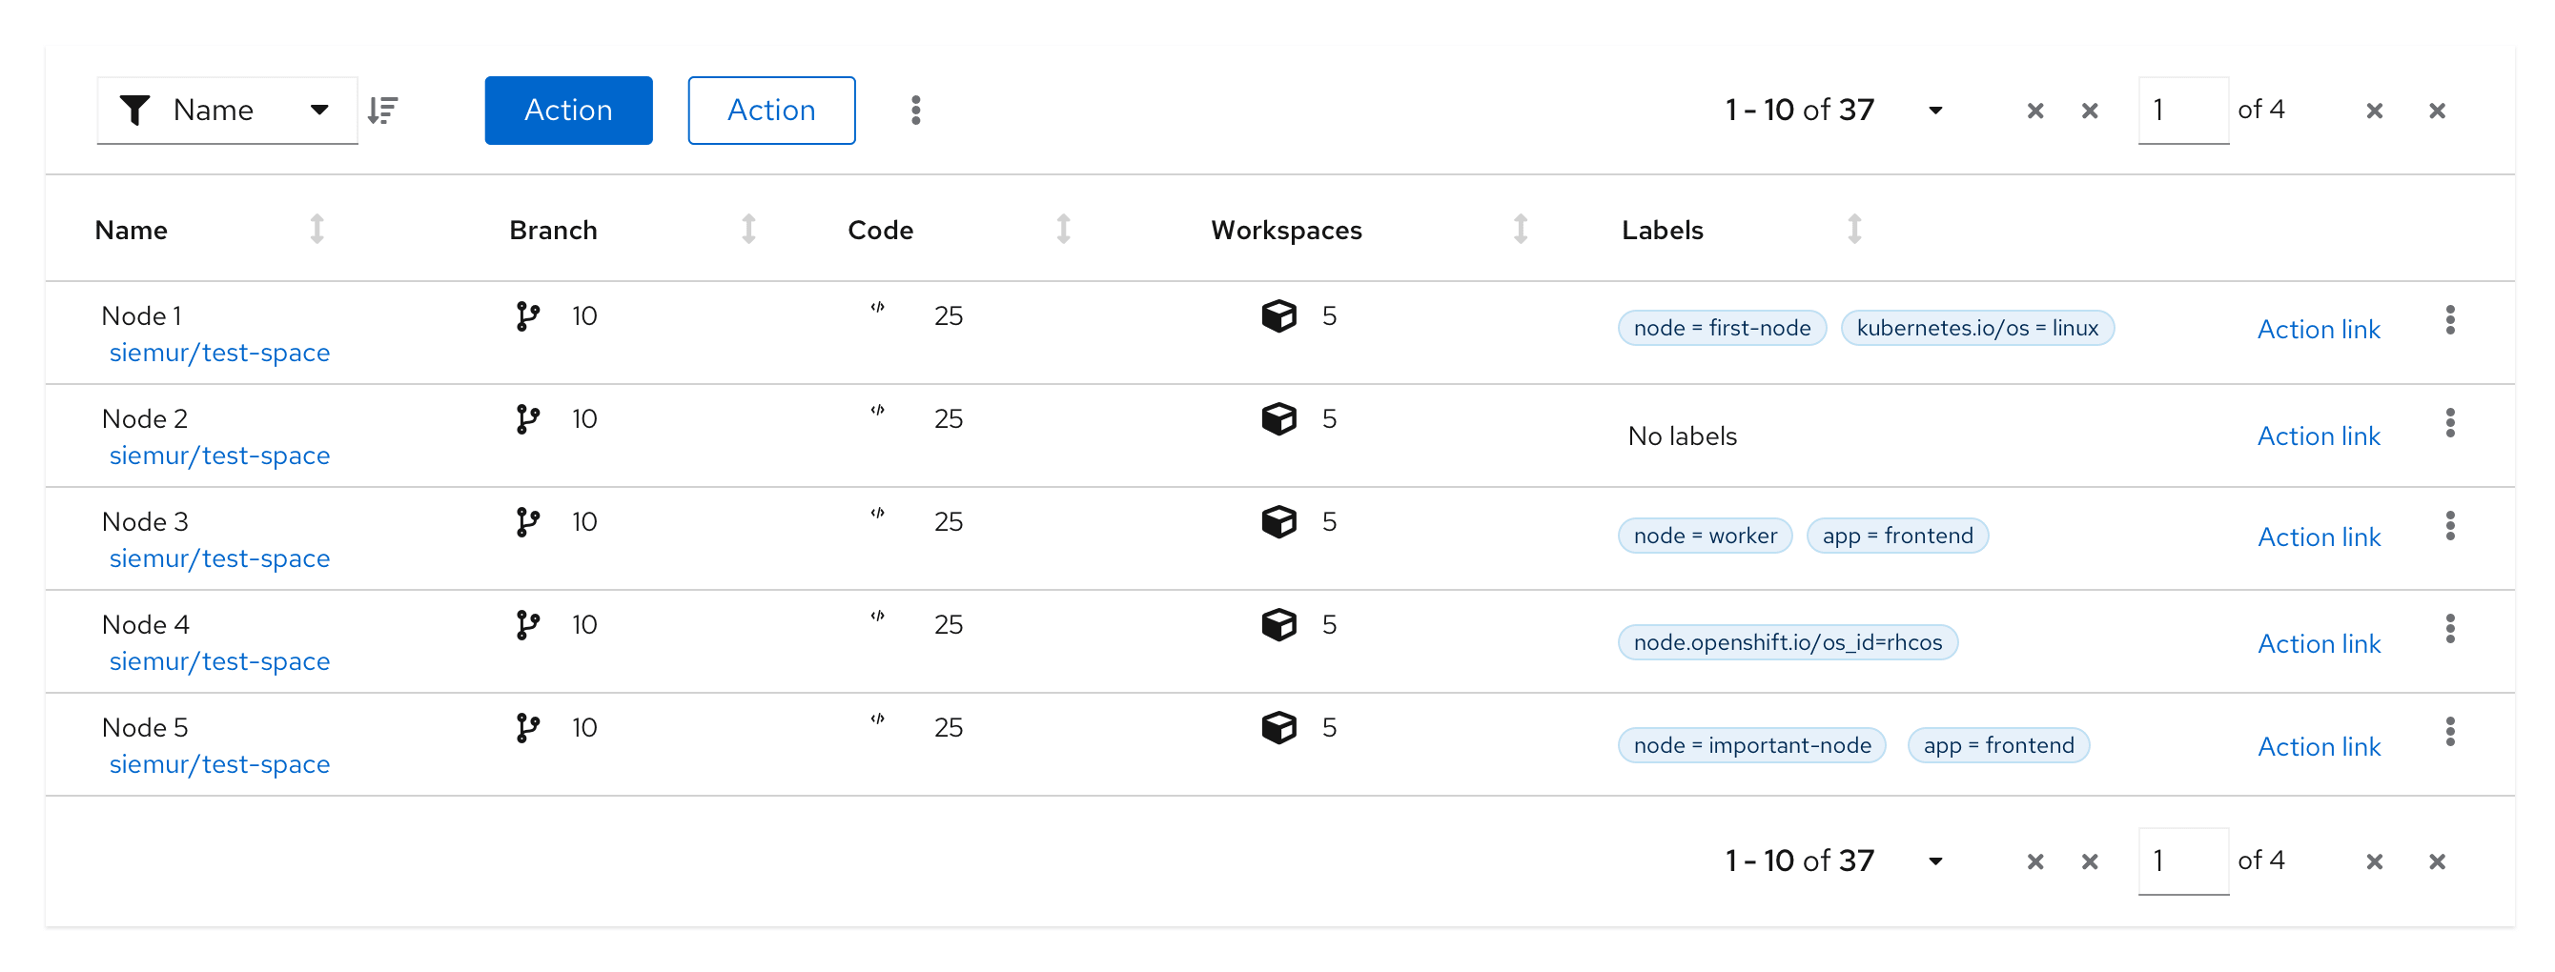Sort table by Labels column
The width and height of the screenshot is (2555, 972).
(x=1853, y=229)
